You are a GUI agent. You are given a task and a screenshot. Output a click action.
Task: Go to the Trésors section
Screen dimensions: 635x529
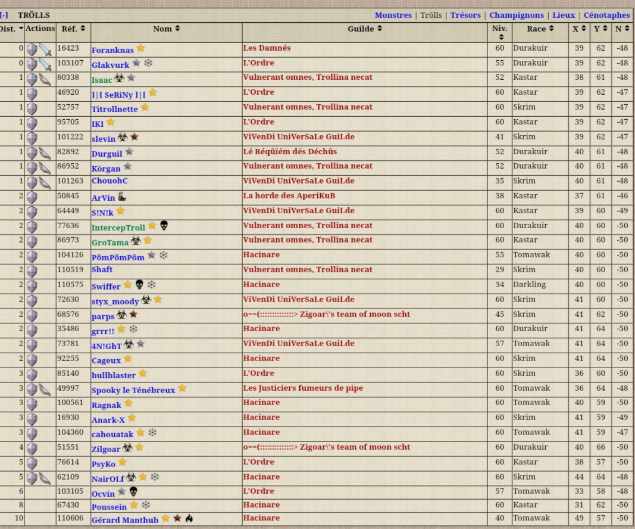[466, 15]
